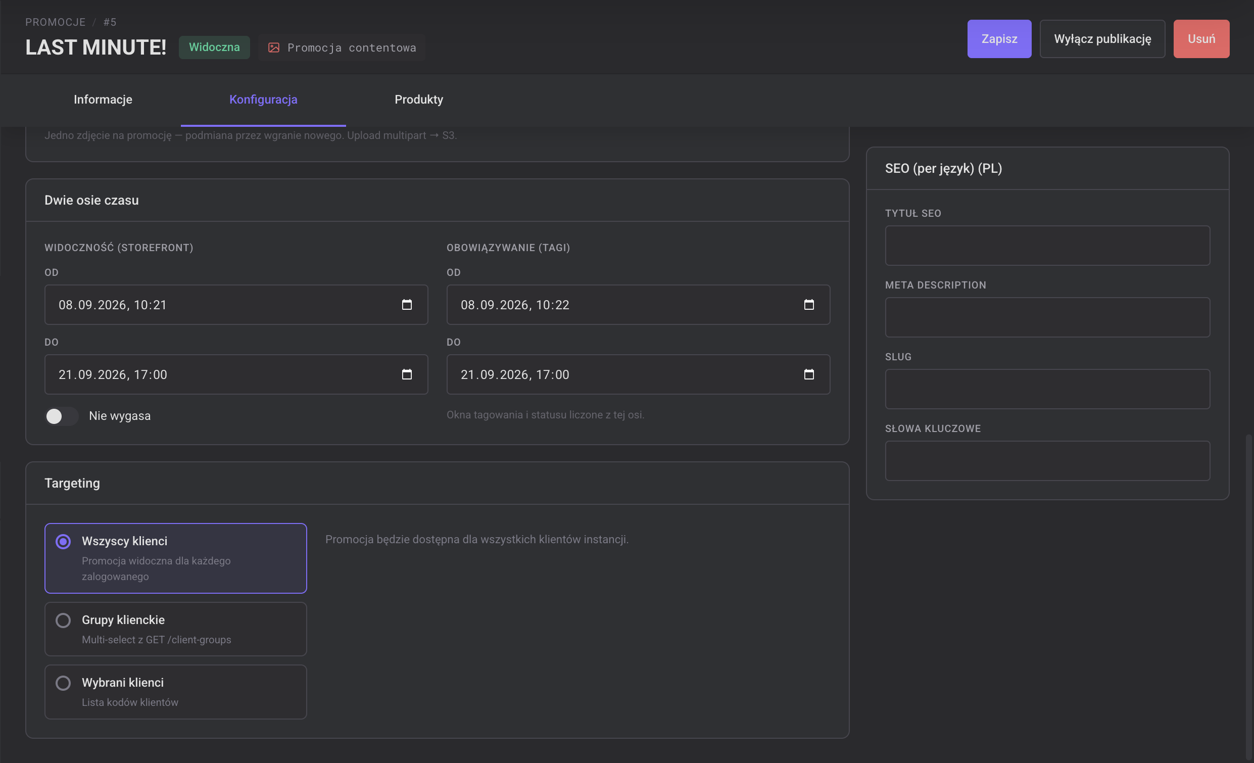The width and height of the screenshot is (1254, 763).
Task: Click the Targeting section heading
Action: (72, 483)
